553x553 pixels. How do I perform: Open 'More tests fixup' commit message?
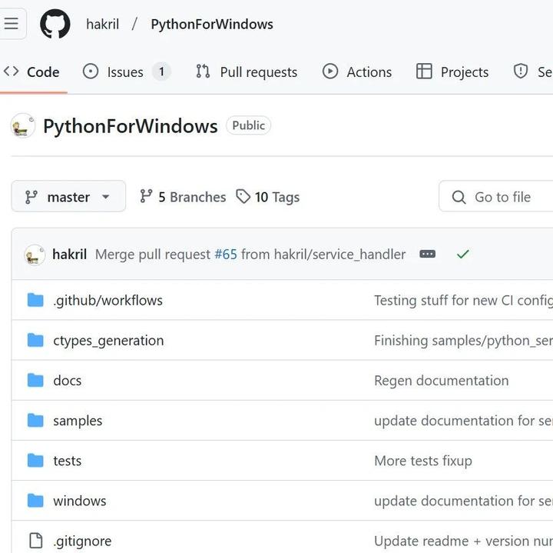(423, 461)
